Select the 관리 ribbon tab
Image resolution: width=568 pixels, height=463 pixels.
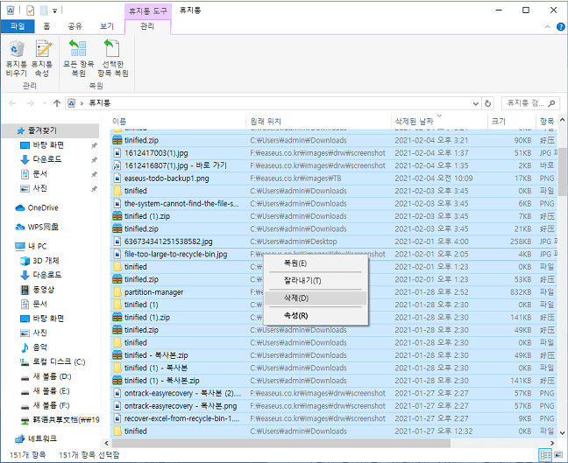[147, 26]
